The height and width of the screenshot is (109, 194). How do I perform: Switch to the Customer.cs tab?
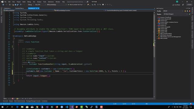[x=7, y=8]
